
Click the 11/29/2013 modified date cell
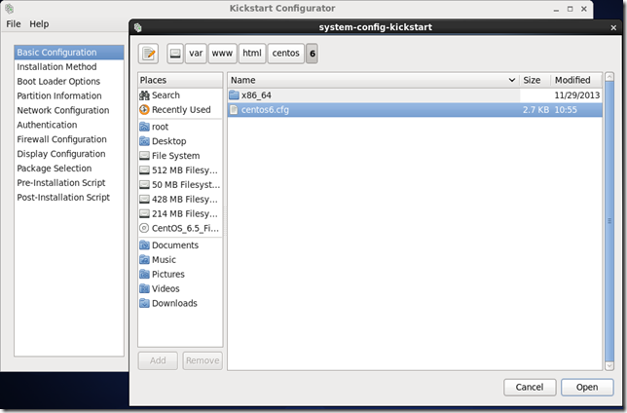pyautogui.click(x=577, y=95)
